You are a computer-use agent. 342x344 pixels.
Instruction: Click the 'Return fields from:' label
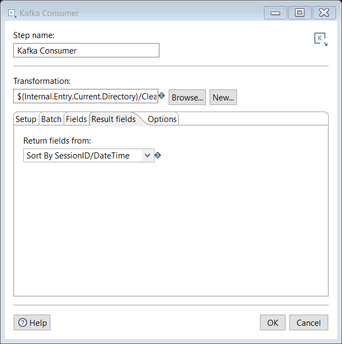coord(57,141)
